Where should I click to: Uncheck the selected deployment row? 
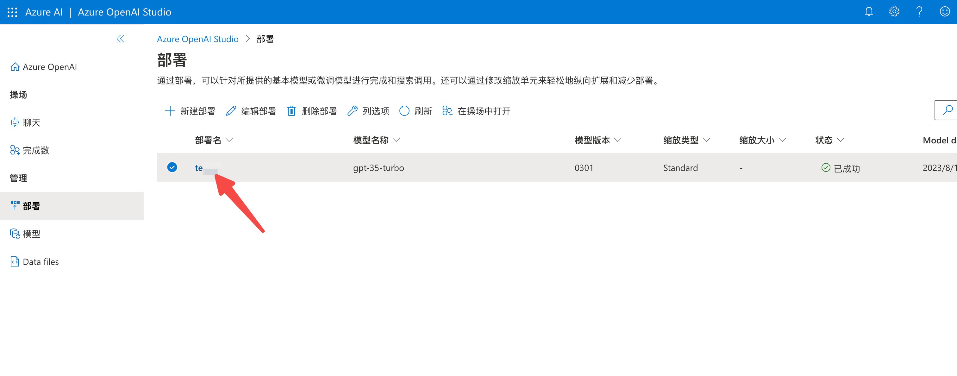coord(172,167)
